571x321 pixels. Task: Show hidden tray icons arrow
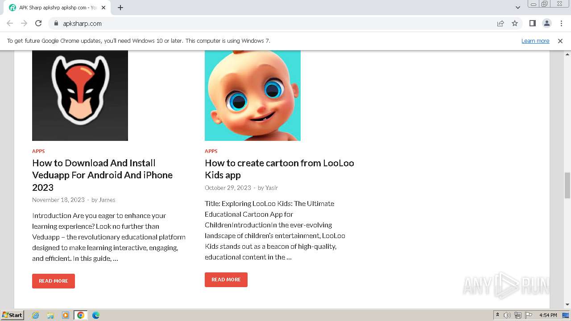coord(497,315)
